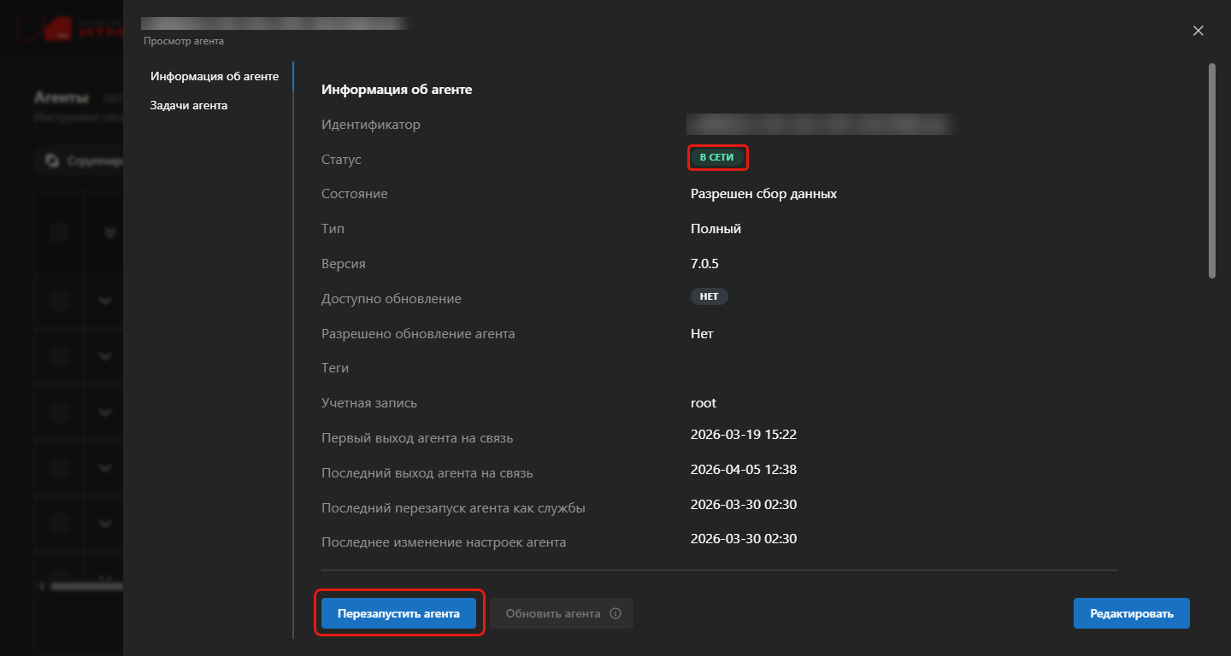Toggle the select-all checkbox in agents table header
Screen dimensions: 1231x656
[59, 232]
